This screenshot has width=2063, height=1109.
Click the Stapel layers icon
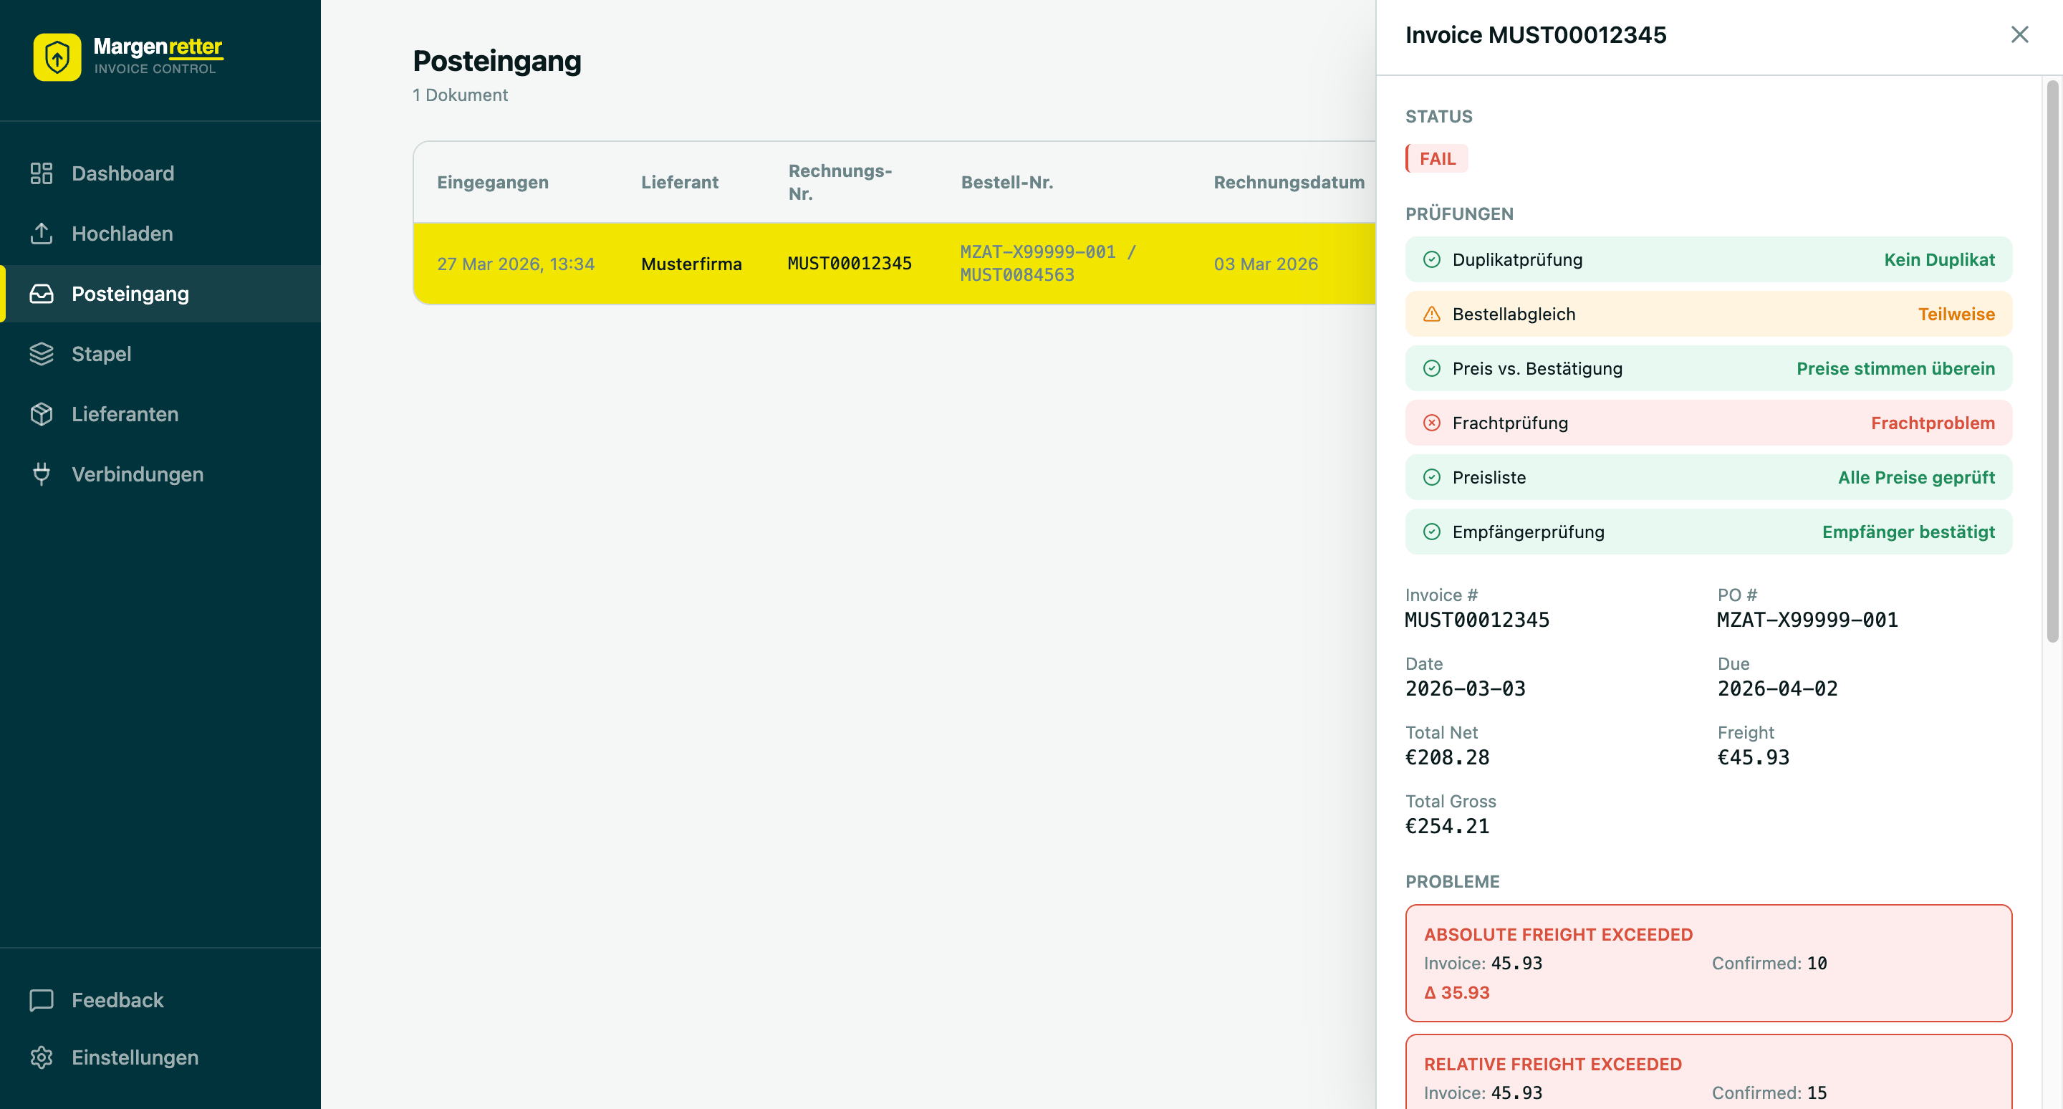(42, 353)
